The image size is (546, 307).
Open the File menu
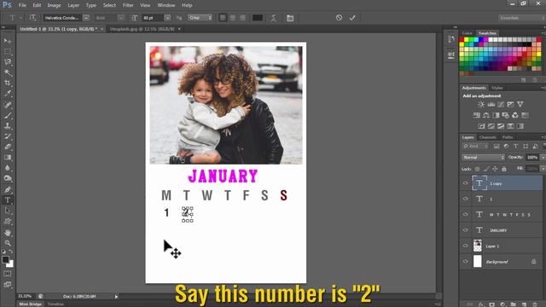tap(22, 5)
